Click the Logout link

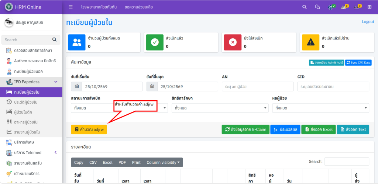tap(368, 22)
